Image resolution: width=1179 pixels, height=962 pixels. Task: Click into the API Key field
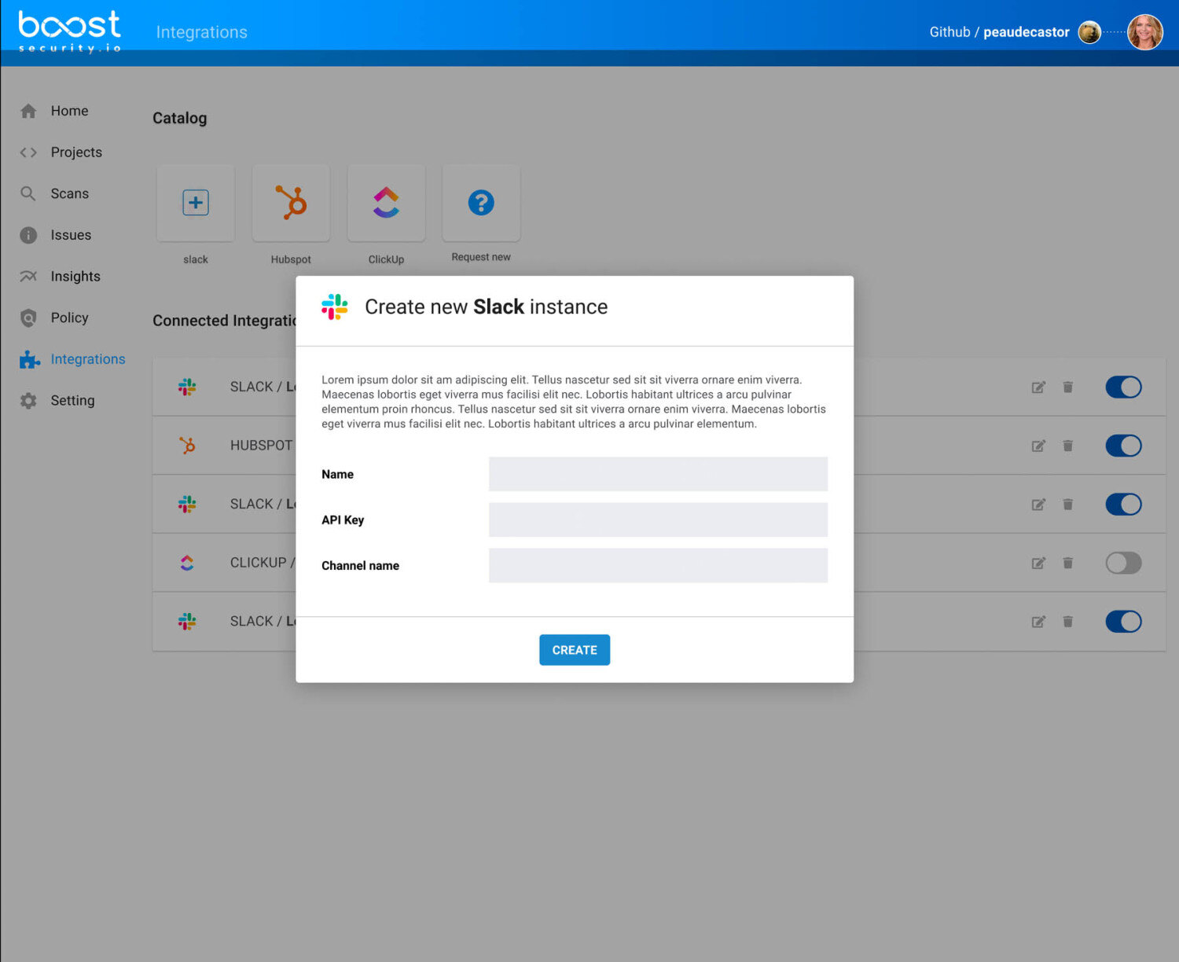pos(658,520)
